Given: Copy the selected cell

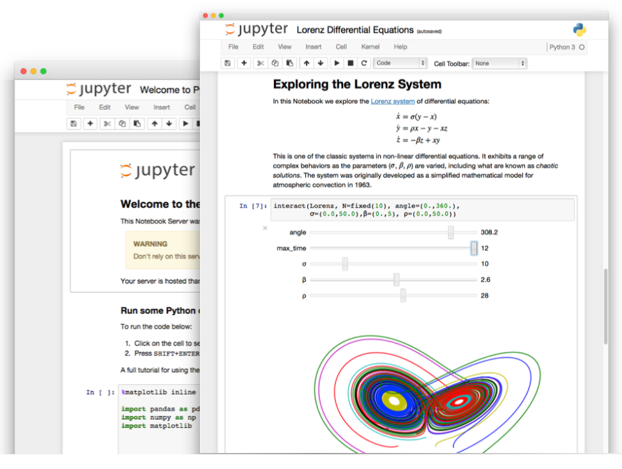Looking at the screenshot, I should (275, 63).
